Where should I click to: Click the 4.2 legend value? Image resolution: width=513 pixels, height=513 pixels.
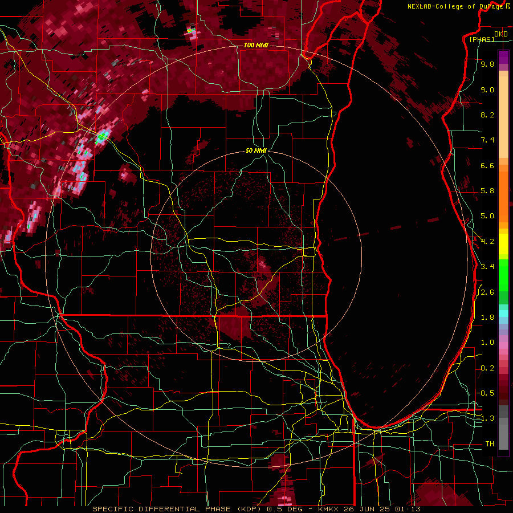coord(487,242)
